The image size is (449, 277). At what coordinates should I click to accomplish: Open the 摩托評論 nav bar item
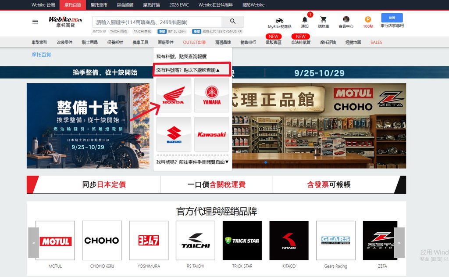click(x=328, y=42)
